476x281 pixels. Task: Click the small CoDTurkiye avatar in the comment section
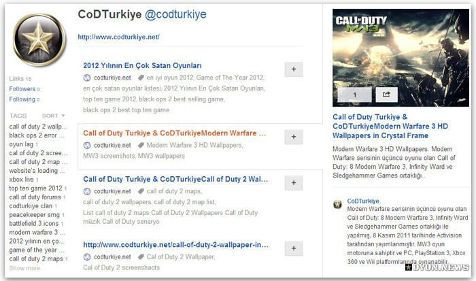coord(337,204)
